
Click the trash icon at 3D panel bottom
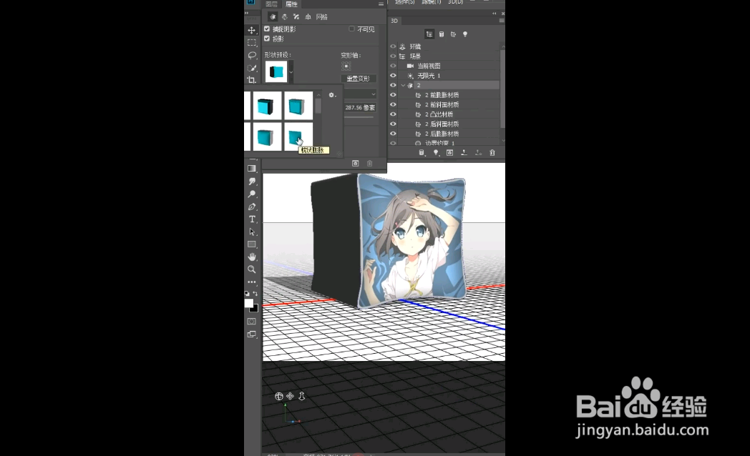[492, 152]
